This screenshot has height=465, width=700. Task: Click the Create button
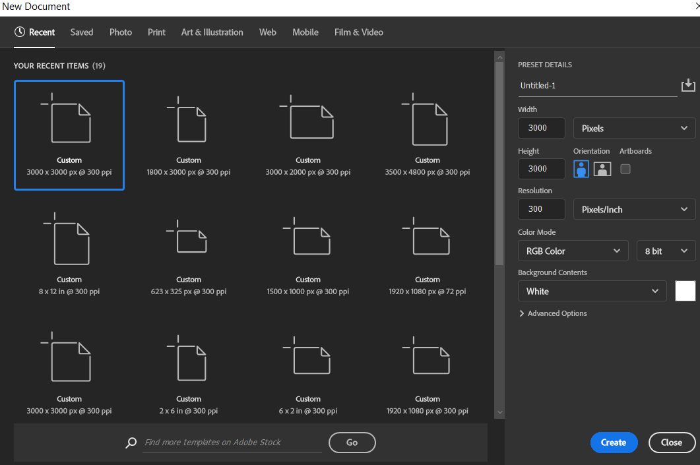tap(614, 443)
